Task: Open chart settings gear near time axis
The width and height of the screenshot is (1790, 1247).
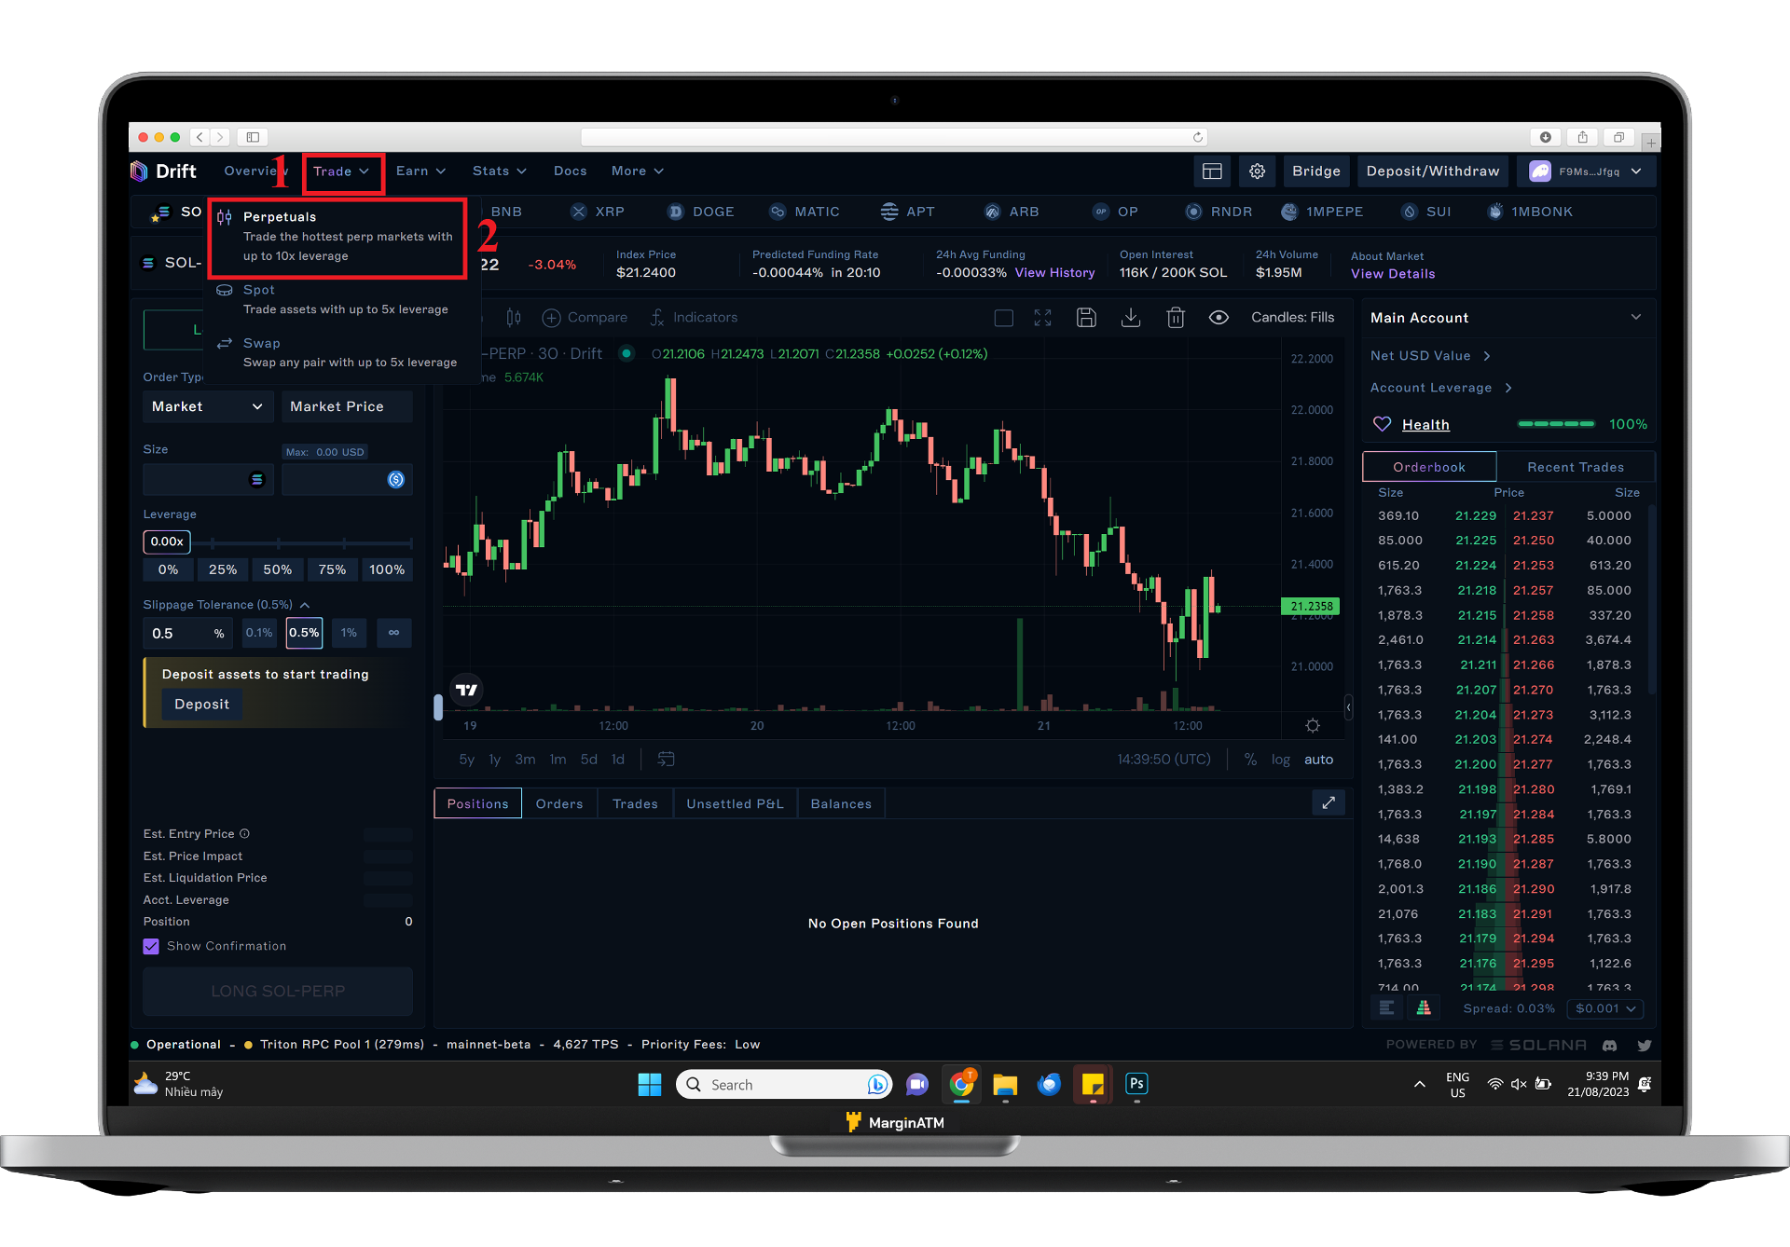Action: pyautogui.click(x=1313, y=726)
